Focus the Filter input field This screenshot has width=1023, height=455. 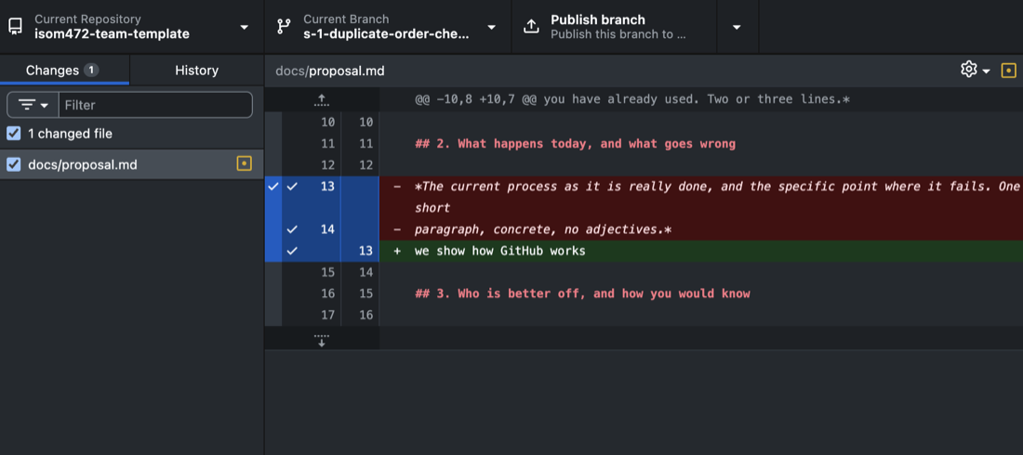[x=155, y=105]
